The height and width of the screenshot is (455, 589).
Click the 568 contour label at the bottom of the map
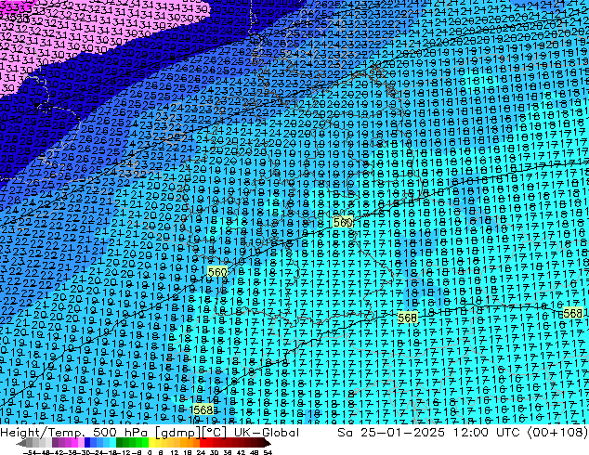(x=202, y=409)
